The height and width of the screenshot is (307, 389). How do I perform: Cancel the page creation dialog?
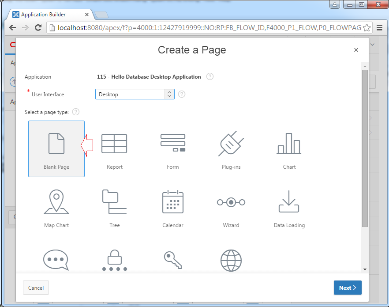click(36, 288)
